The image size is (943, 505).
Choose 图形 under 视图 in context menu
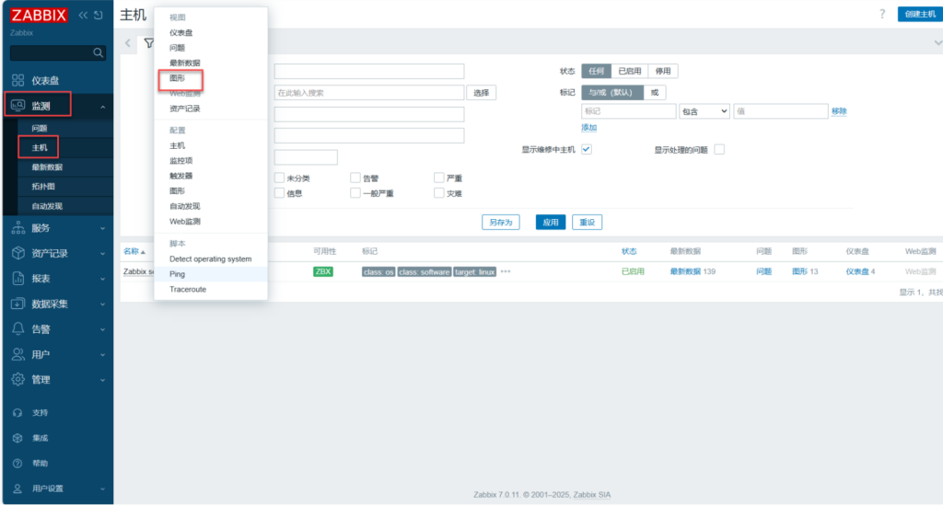[178, 78]
